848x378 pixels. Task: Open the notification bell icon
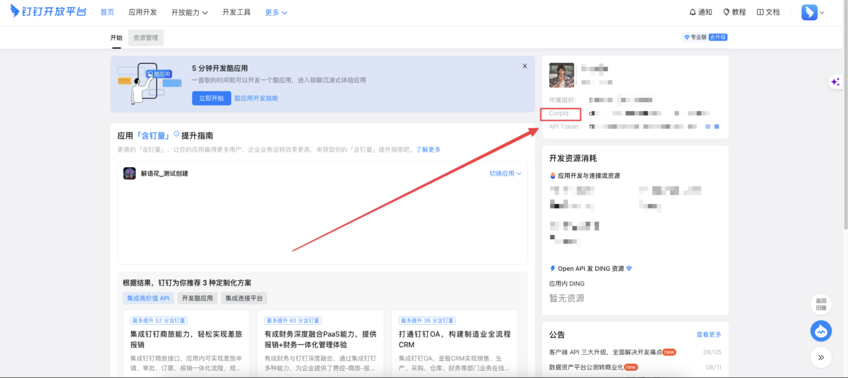point(693,12)
